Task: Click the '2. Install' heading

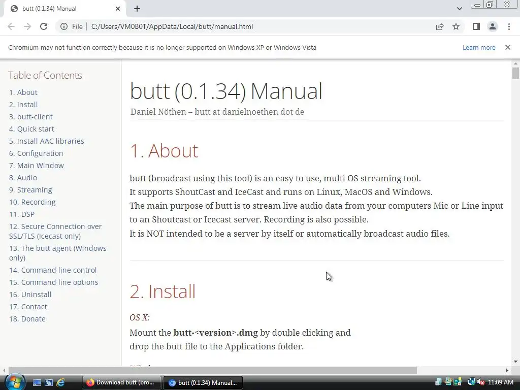Action: [x=162, y=291]
